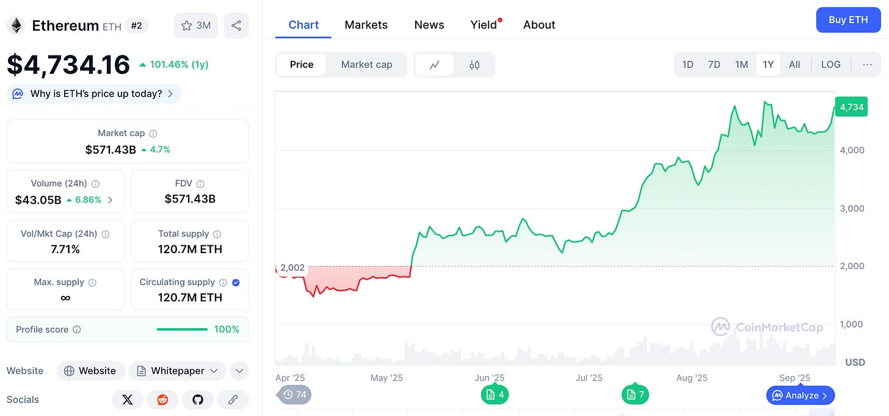Click the Ethereum diamond logo

pyautogui.click(x=15, y=26)
